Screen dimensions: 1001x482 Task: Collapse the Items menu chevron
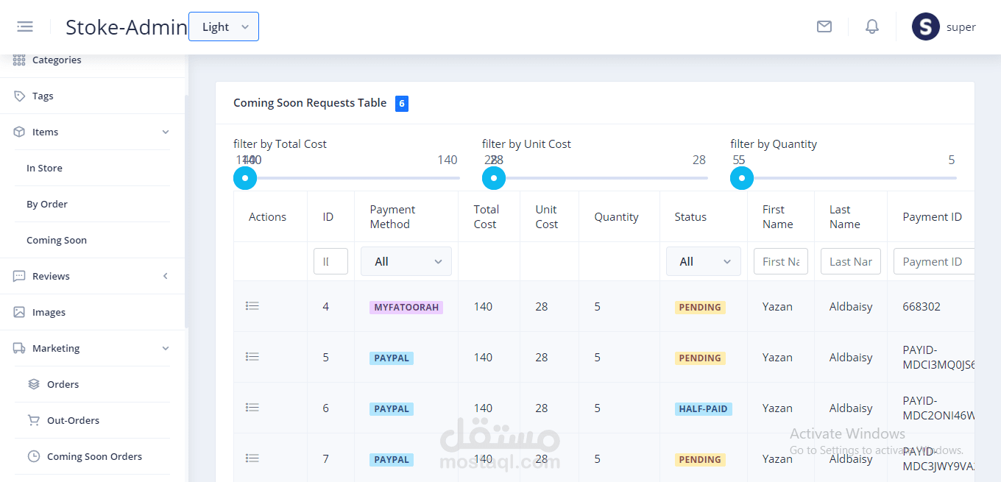pyautogui.click(x=166, y=132)
